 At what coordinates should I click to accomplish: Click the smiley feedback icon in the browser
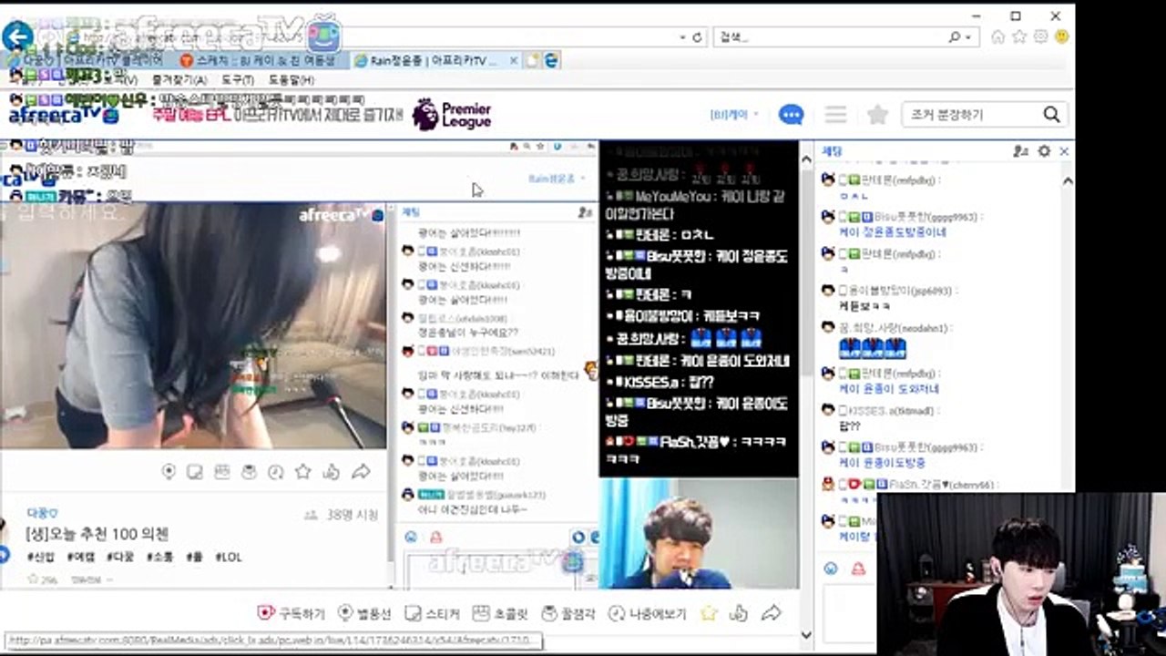(1061, 36)
